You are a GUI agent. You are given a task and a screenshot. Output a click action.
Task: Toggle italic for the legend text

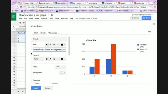coord(50,59)
